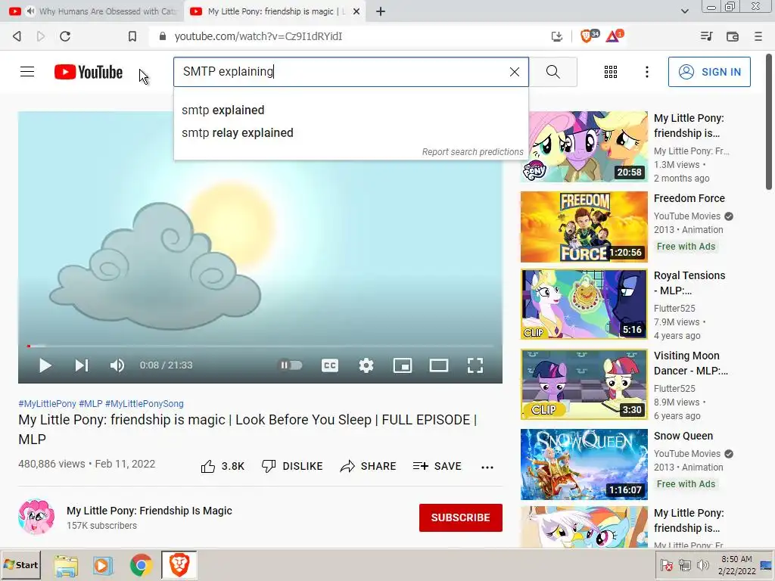This screenshot has height=581, width=775.
Task: Open the player settings gear
Action: (366, 365)
